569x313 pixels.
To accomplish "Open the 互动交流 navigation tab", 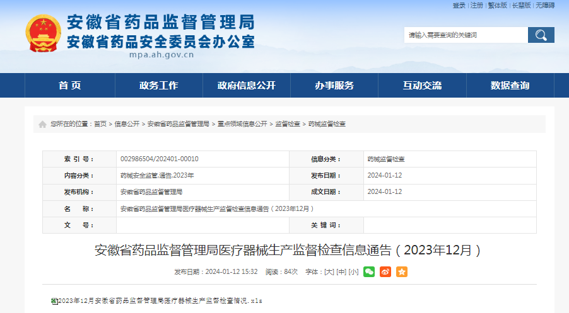I will (422, 85).
